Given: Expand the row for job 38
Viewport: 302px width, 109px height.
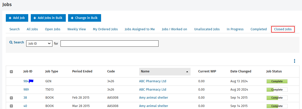Looking at the screenshot, I should (11, 98).
